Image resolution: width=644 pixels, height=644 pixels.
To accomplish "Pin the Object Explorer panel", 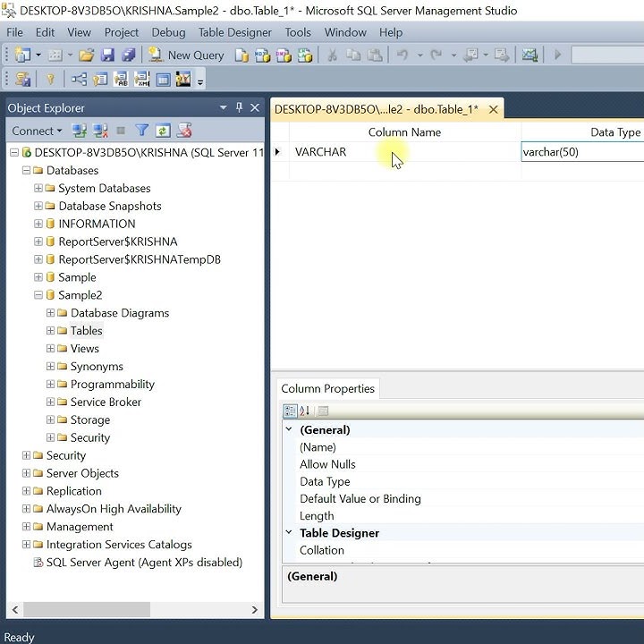I will click(x=239, y=107).
